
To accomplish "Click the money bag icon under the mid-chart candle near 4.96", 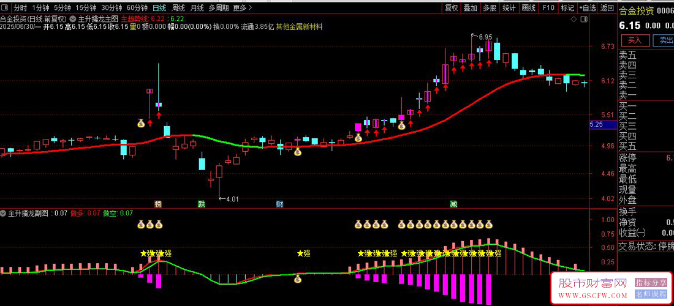I will 297,151.
